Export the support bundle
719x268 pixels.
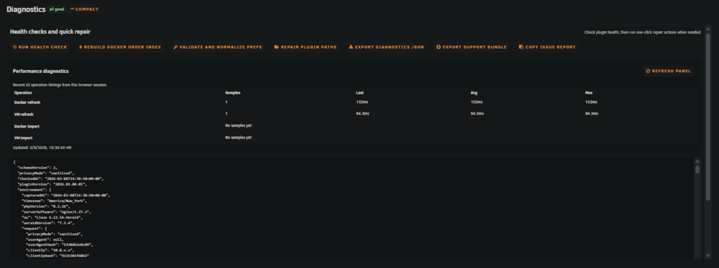[x=472, y=47]
